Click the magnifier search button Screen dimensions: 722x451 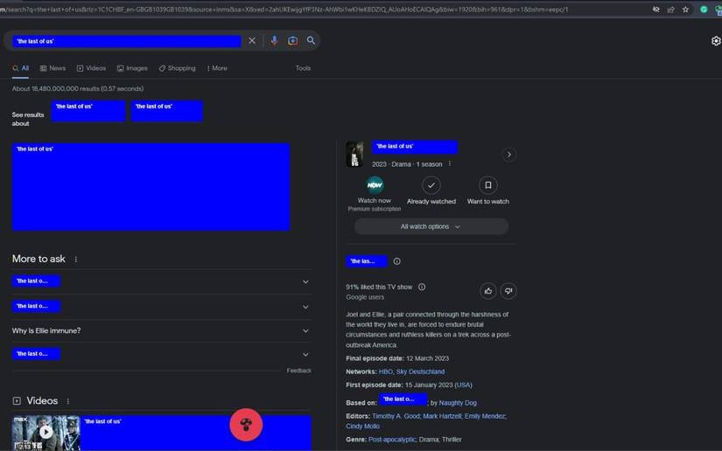click(311, 40)
